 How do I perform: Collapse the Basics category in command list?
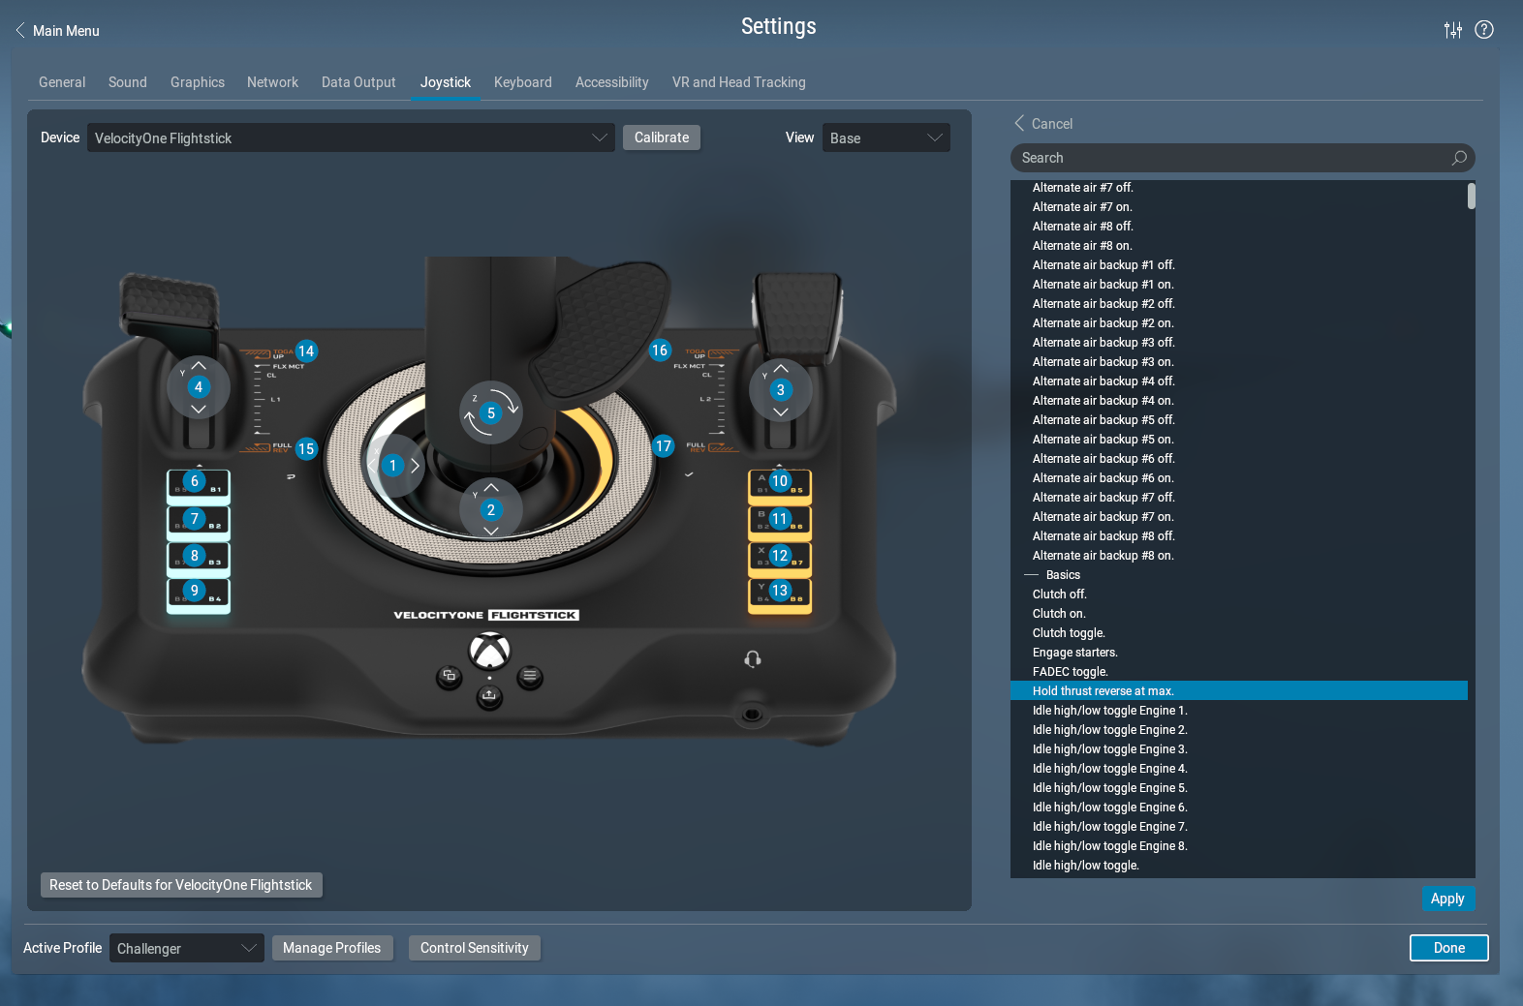[x=1032, y=575]
